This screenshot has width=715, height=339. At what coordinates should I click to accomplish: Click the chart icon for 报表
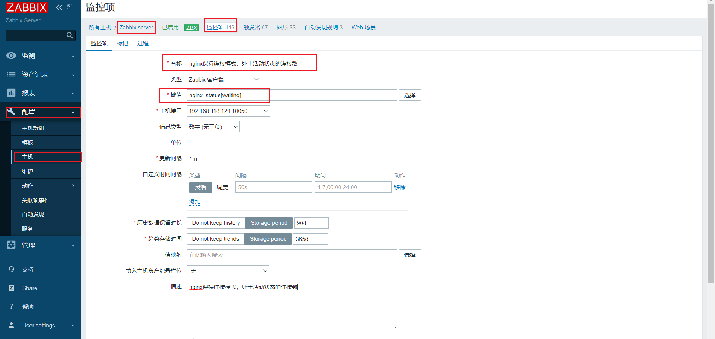coord(11,93)
